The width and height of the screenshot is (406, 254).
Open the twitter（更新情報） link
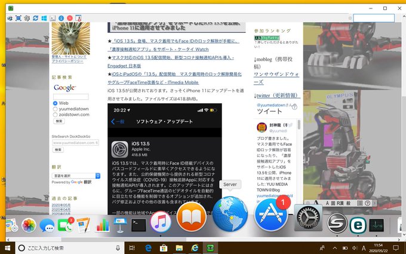pyautogui.click(x=278, y=96)
